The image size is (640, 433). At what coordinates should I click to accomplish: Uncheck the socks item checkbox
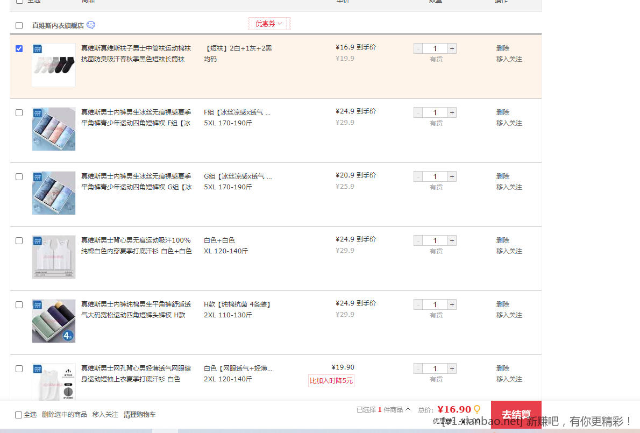pos(19,48)
